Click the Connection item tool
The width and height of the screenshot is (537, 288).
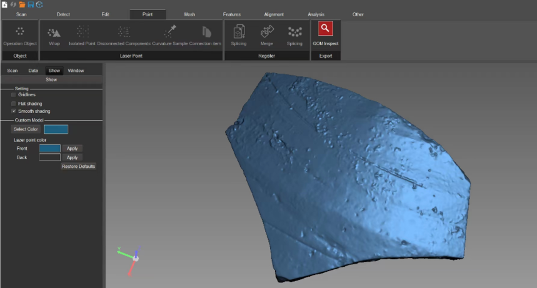205,36
